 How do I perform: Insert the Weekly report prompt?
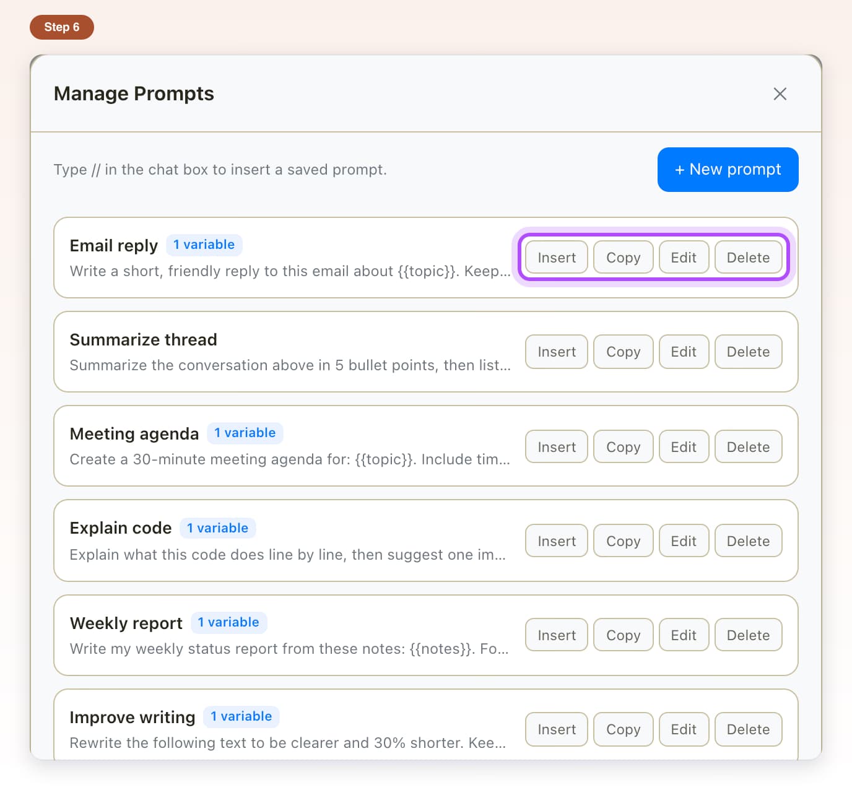click(556, 635)
